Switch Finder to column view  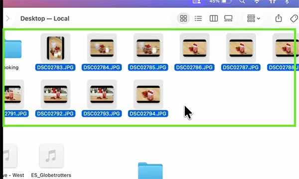tap(214, 18)
